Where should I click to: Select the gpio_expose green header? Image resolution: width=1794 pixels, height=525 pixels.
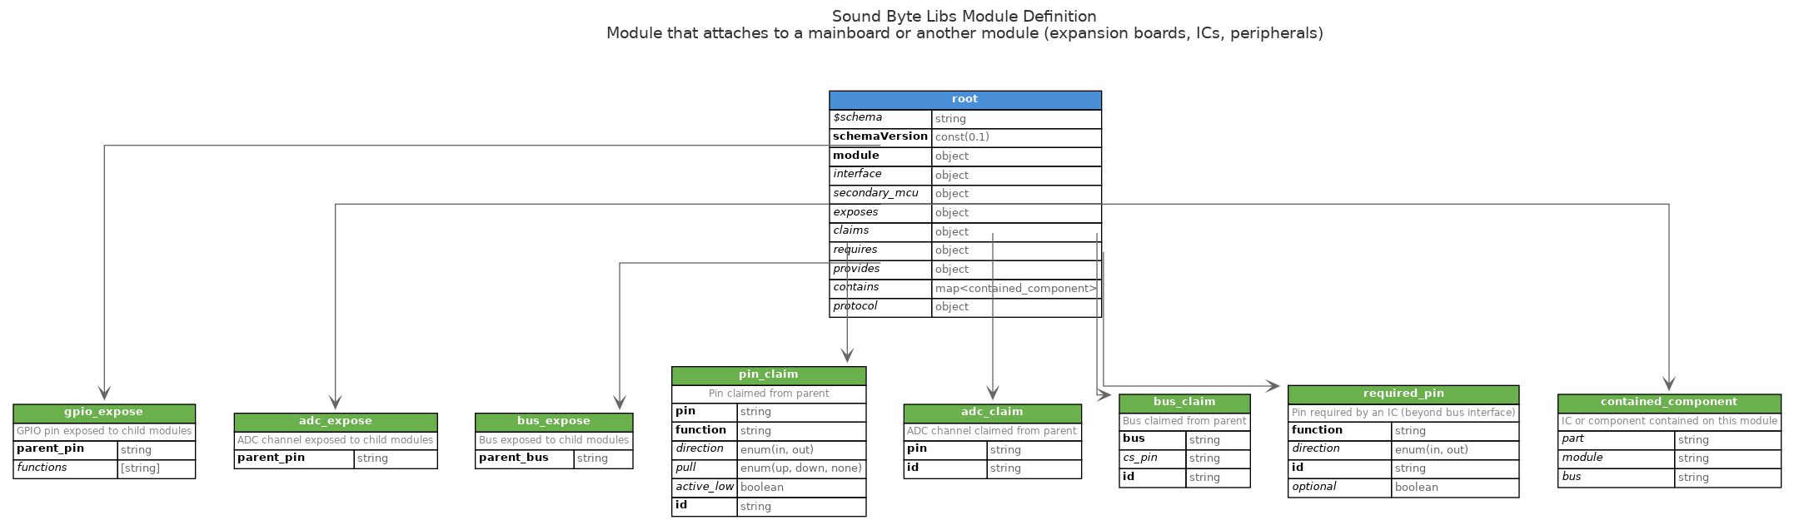(104, 413)
